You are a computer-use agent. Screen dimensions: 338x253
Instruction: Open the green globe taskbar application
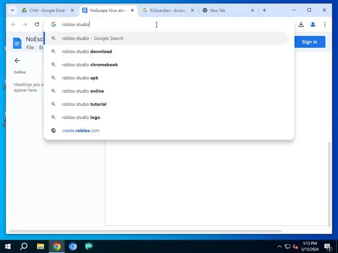pos(89,246)
